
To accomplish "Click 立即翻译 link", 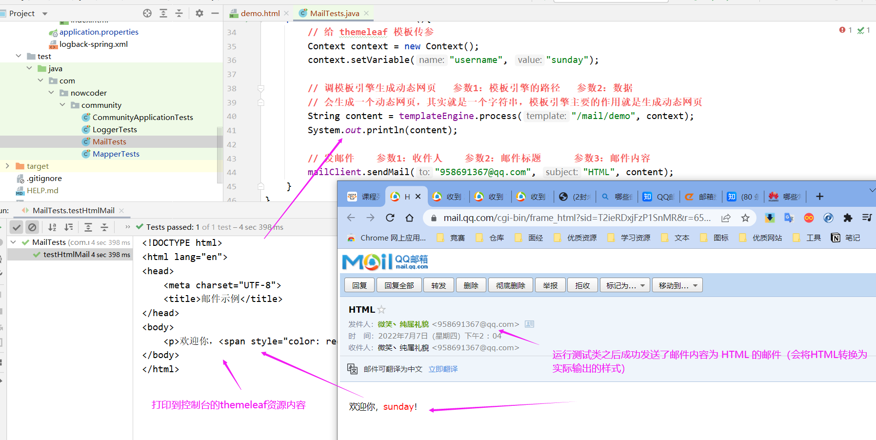I will (443, 369).
